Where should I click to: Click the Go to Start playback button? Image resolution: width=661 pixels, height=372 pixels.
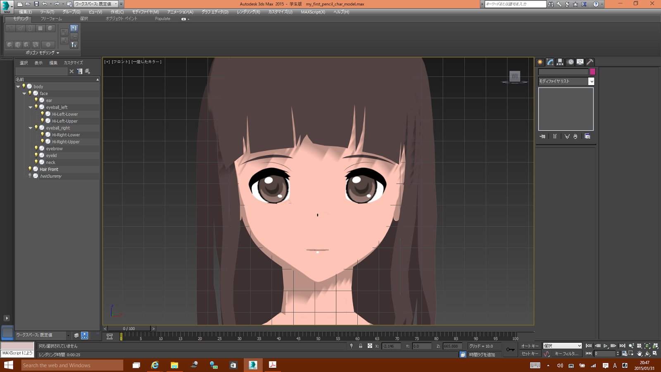tap(589, 346)
